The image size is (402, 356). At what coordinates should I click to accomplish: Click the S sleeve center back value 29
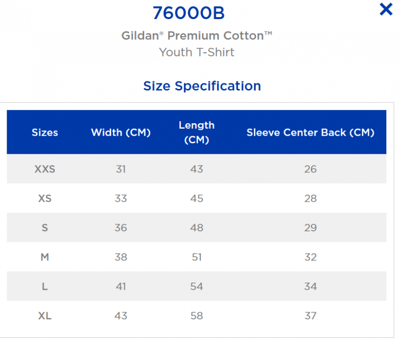311,228
